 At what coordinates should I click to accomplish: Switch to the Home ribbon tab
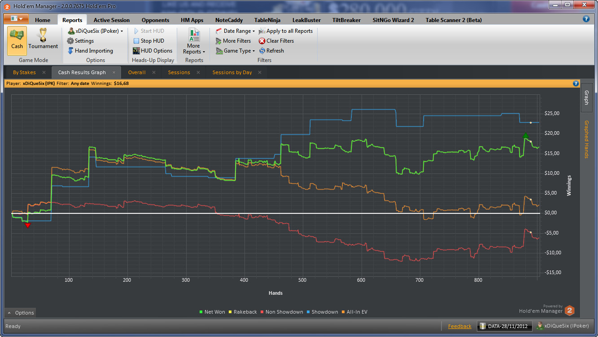[43, 20]
